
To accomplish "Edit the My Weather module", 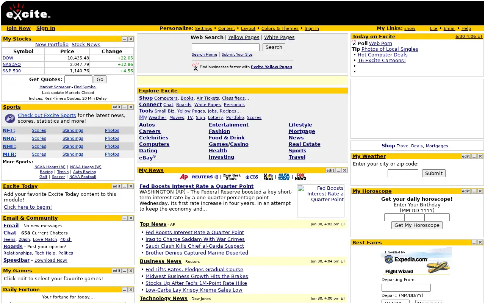I will tap(466, 156).
